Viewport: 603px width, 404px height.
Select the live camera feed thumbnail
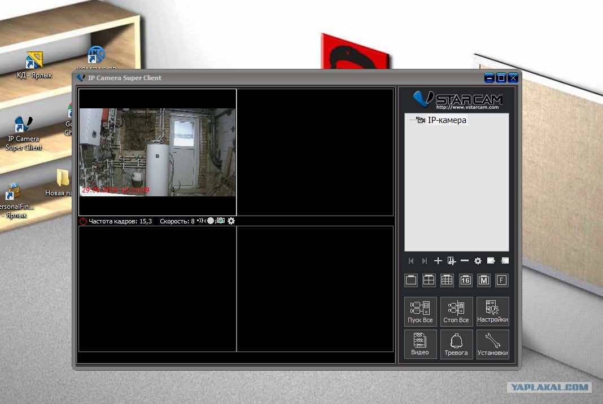point(158,152)
